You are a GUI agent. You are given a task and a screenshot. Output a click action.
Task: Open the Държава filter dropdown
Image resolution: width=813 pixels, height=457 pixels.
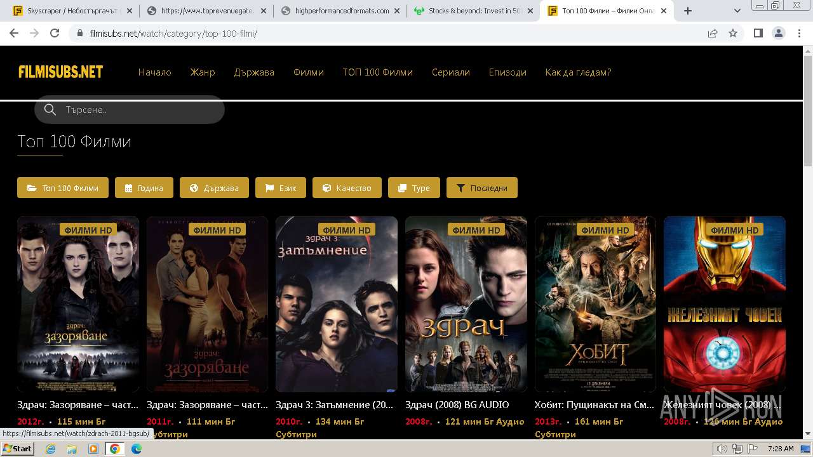click(x=214, y=188)
